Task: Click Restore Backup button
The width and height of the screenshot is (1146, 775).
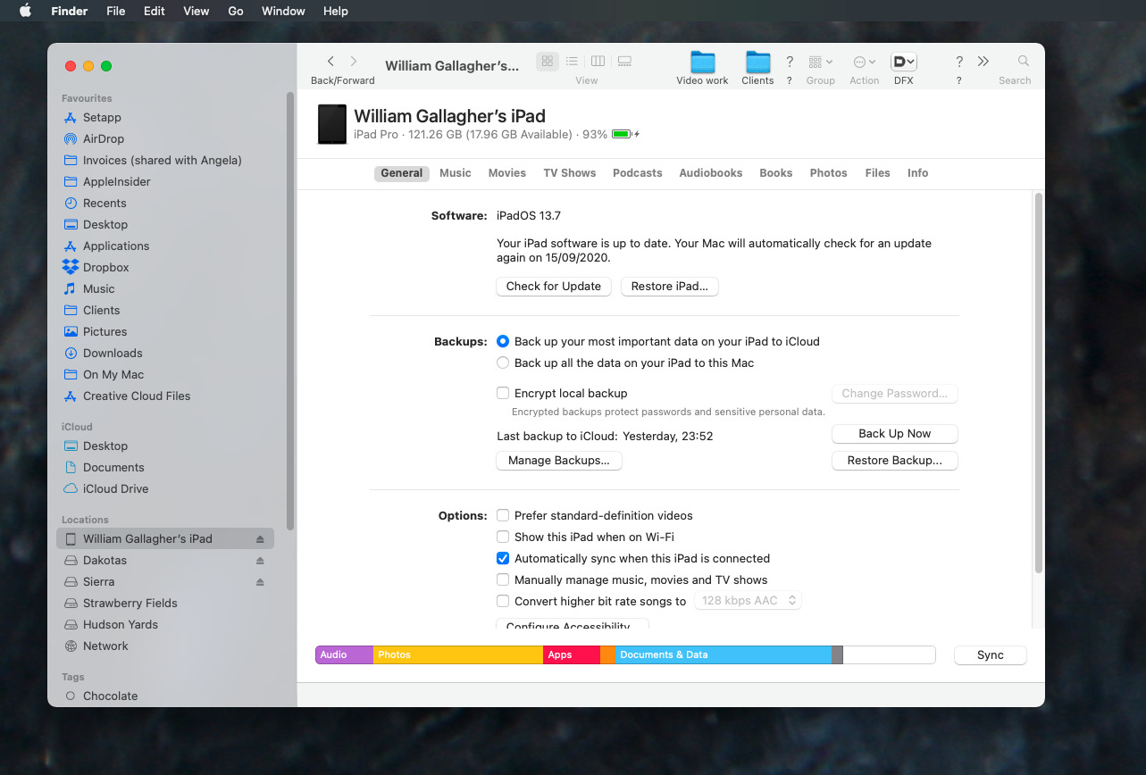Action: click(x=895, y=461)
